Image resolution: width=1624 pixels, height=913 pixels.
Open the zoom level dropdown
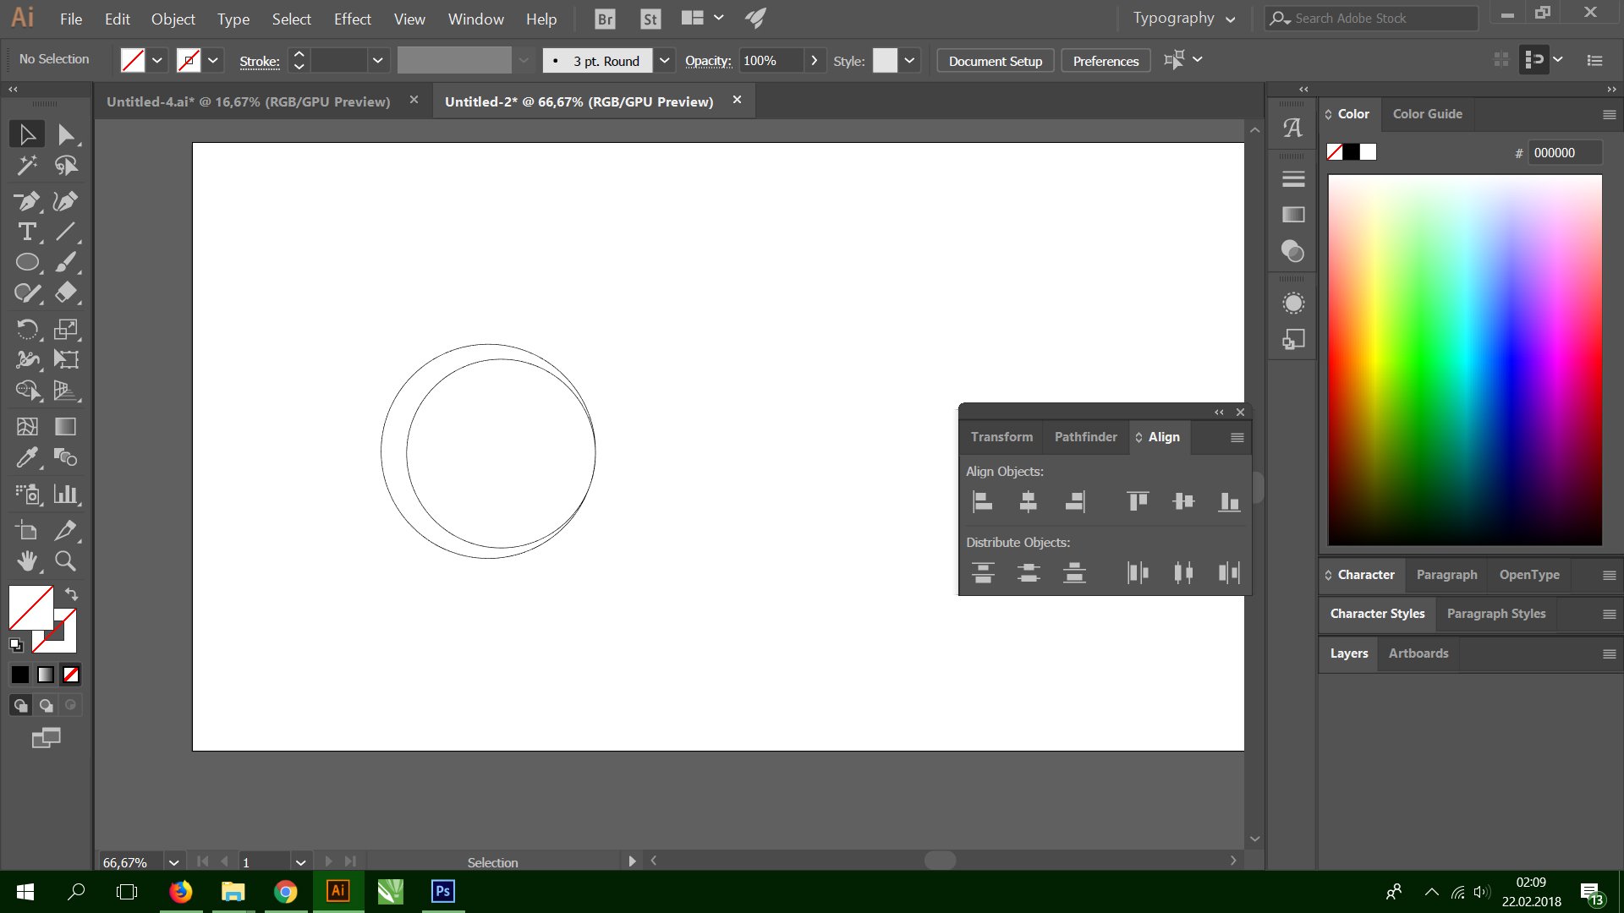pyautogui.click(x=173, y=862)
